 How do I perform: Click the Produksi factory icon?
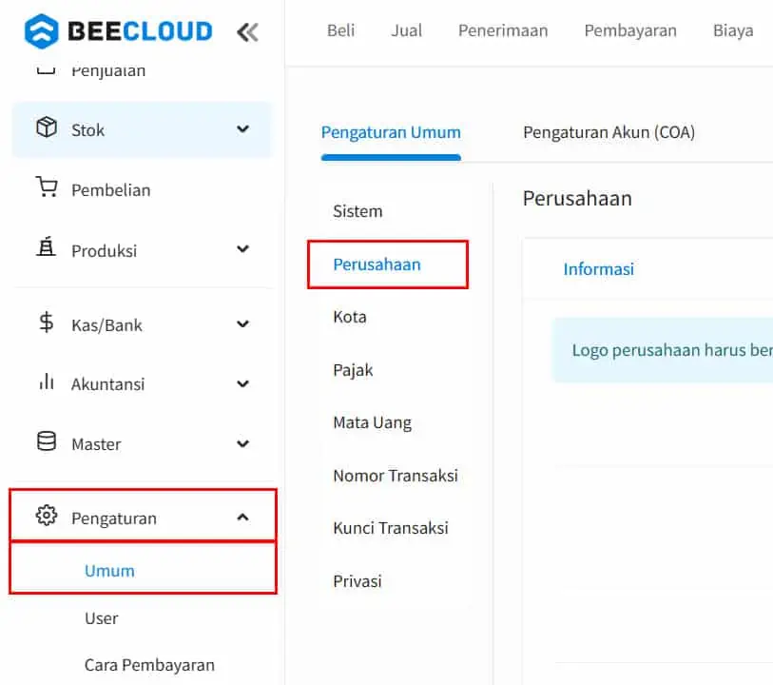(x=47, y=246)
